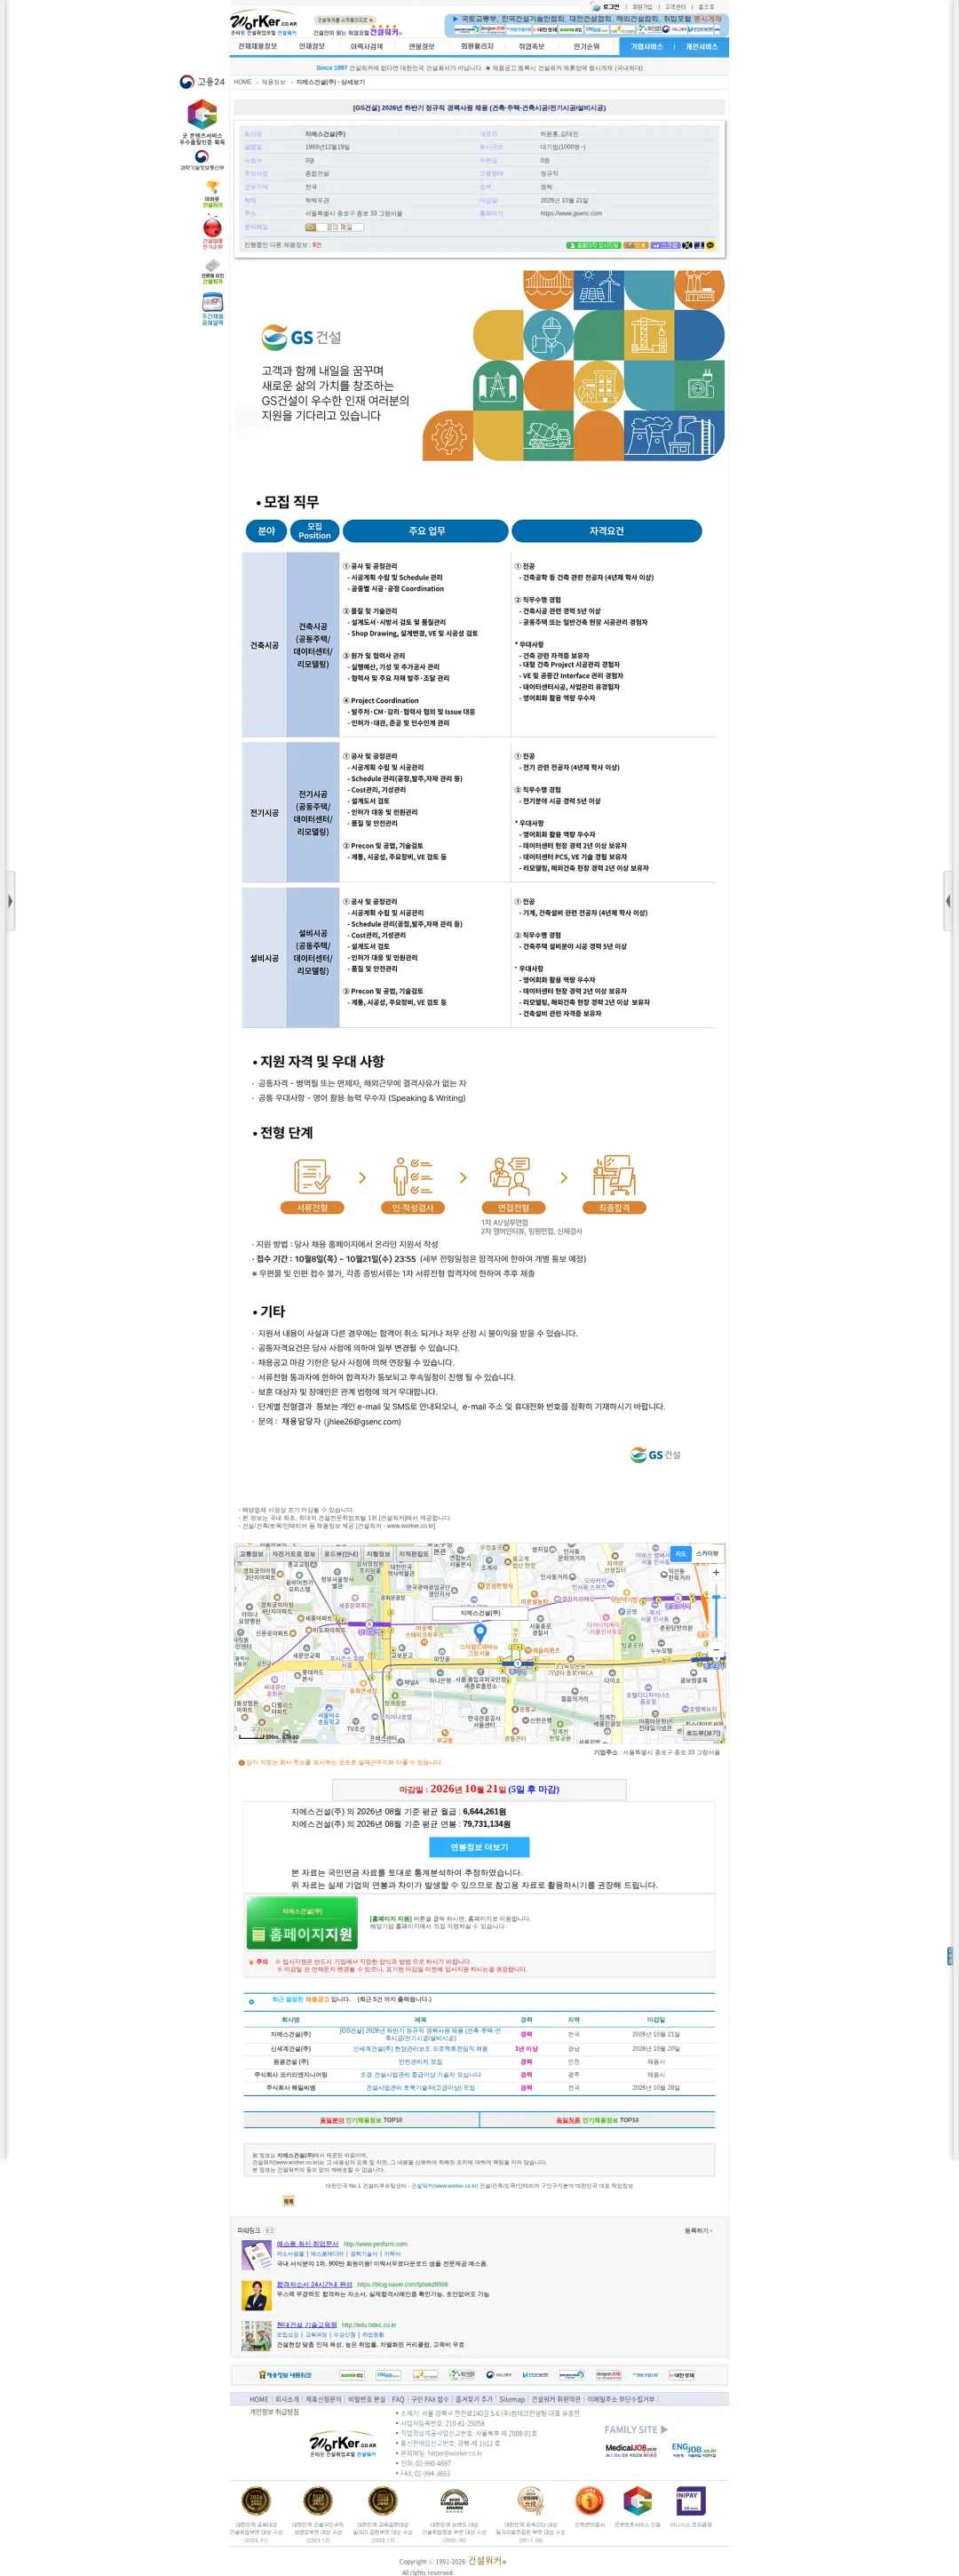Click the 스크랩 scrap icon button
Image resolution: width=959 pixels, height=2576 pixels.
click(x=665, y=245)
